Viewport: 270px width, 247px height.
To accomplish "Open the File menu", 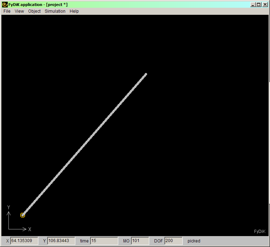I will click(7, 11).
